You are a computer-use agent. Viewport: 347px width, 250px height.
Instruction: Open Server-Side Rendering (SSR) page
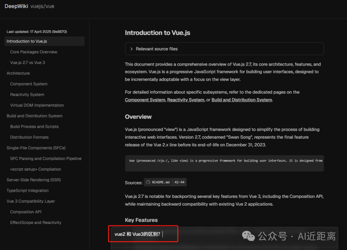click(x=34, y=180)
